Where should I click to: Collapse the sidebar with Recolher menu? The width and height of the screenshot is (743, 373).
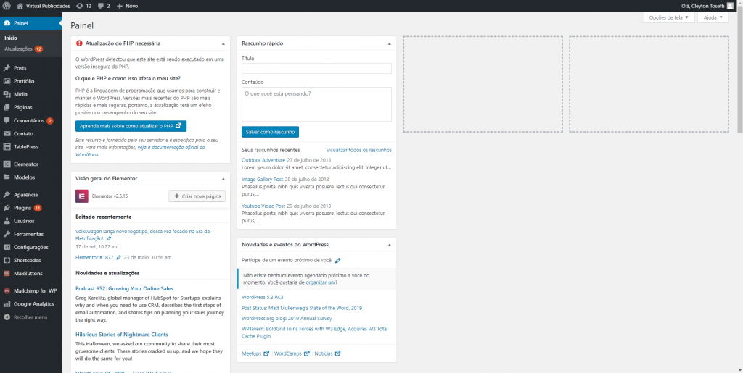click(30, 317)
